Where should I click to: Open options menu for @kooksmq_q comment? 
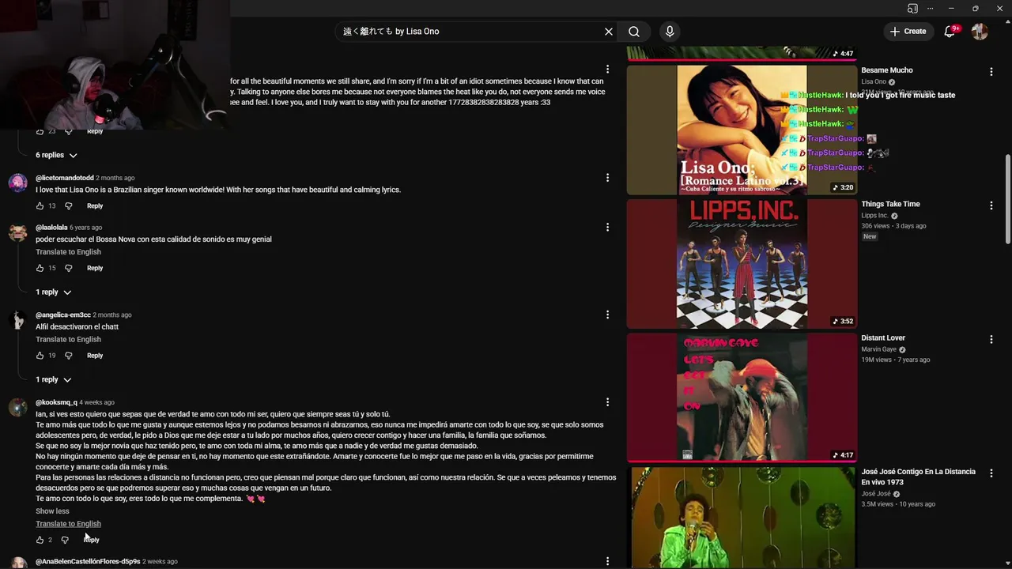pos(607,402)
